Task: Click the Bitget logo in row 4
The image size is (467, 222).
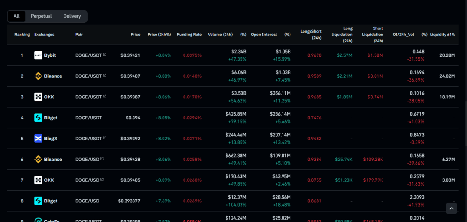Action: pyautogui.click(x=38, y=118)
